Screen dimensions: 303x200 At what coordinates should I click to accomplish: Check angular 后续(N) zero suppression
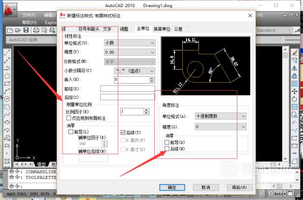point(167,149)
